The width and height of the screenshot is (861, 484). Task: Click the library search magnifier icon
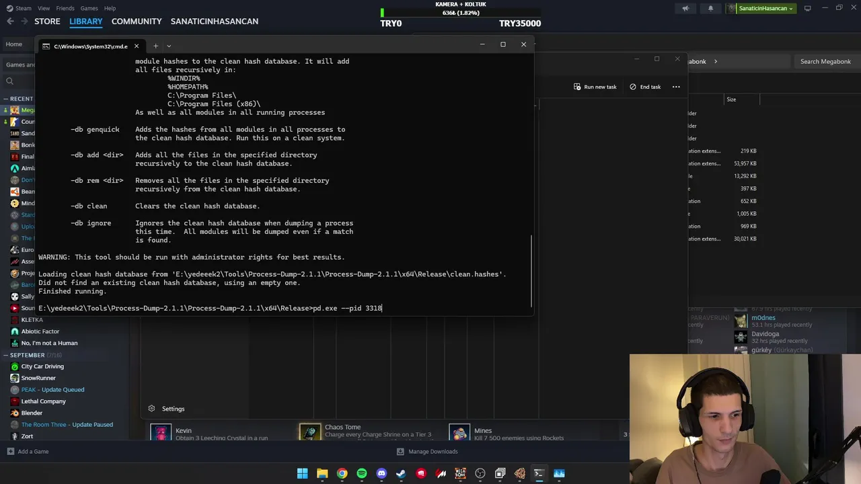click(9, 81)
